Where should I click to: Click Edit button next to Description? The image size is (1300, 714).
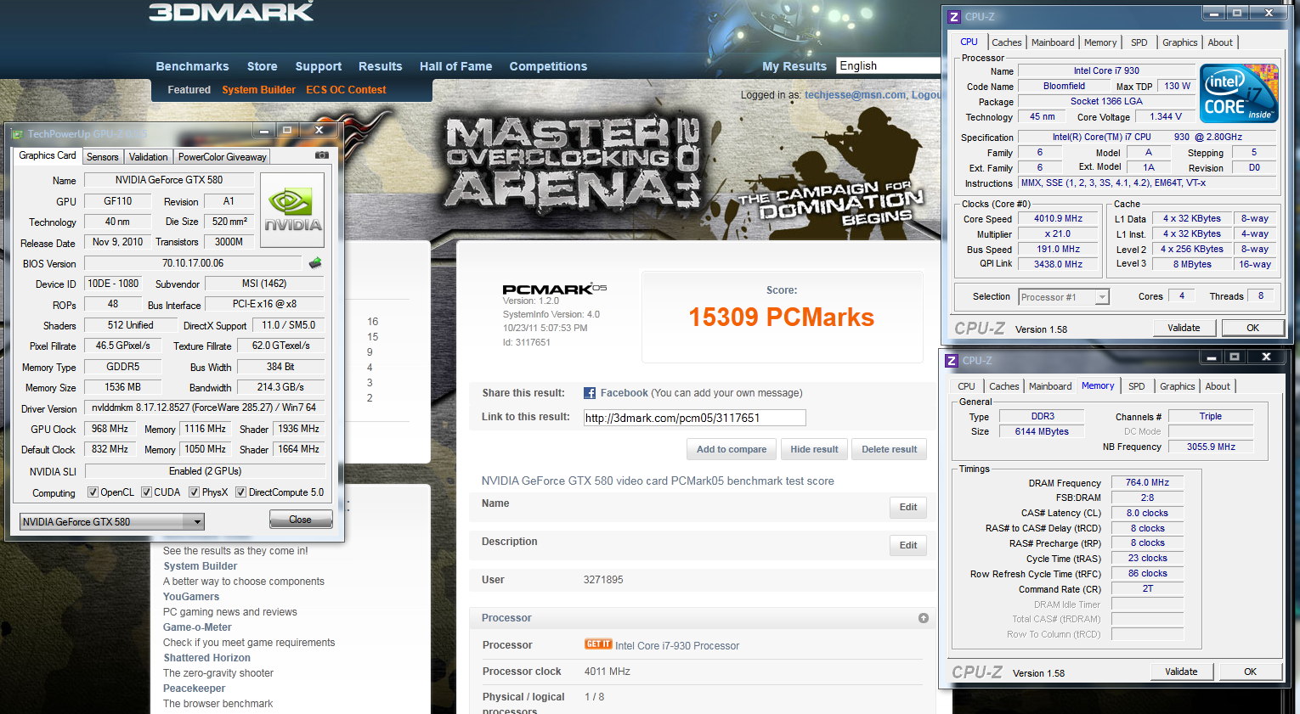coord(908,545)
